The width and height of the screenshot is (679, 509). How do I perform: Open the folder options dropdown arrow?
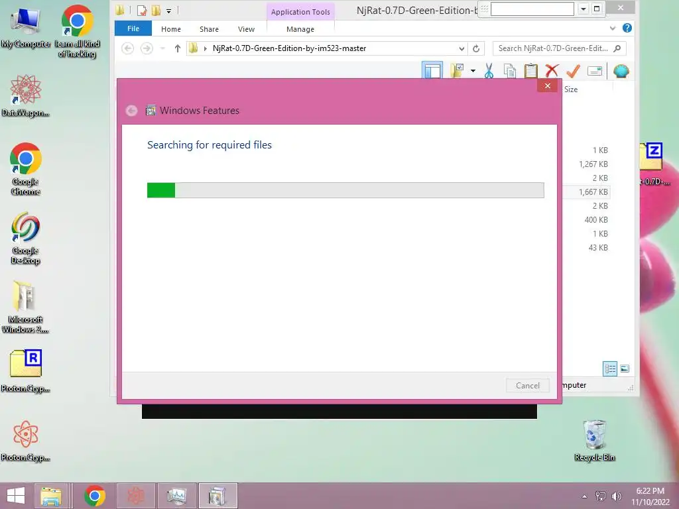coord(473,71)
